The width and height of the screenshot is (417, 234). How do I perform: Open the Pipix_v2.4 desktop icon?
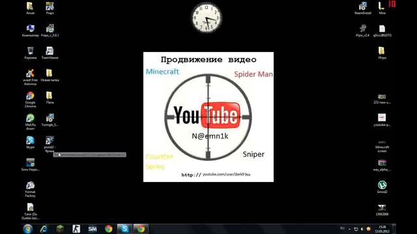[363, 31]
